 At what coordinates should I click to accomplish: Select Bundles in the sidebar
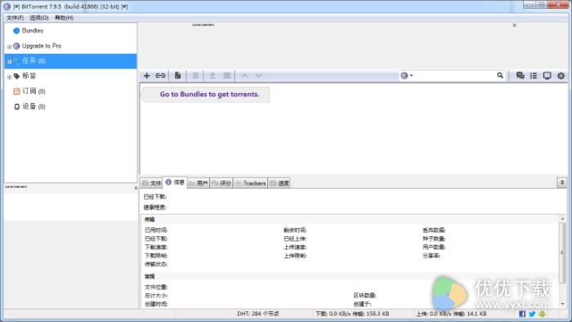[33, 30]
